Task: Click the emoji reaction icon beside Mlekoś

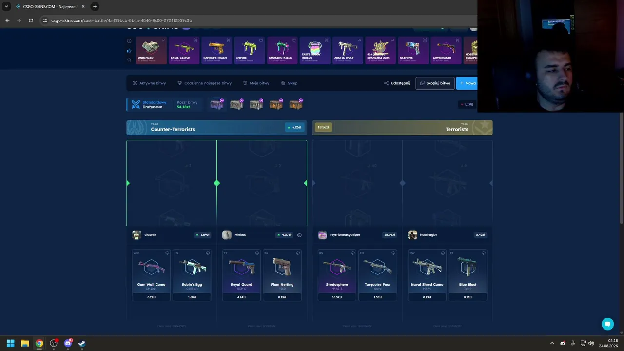Action: [299, 235]
